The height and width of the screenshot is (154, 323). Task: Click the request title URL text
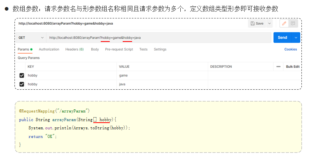coord(66,24)
